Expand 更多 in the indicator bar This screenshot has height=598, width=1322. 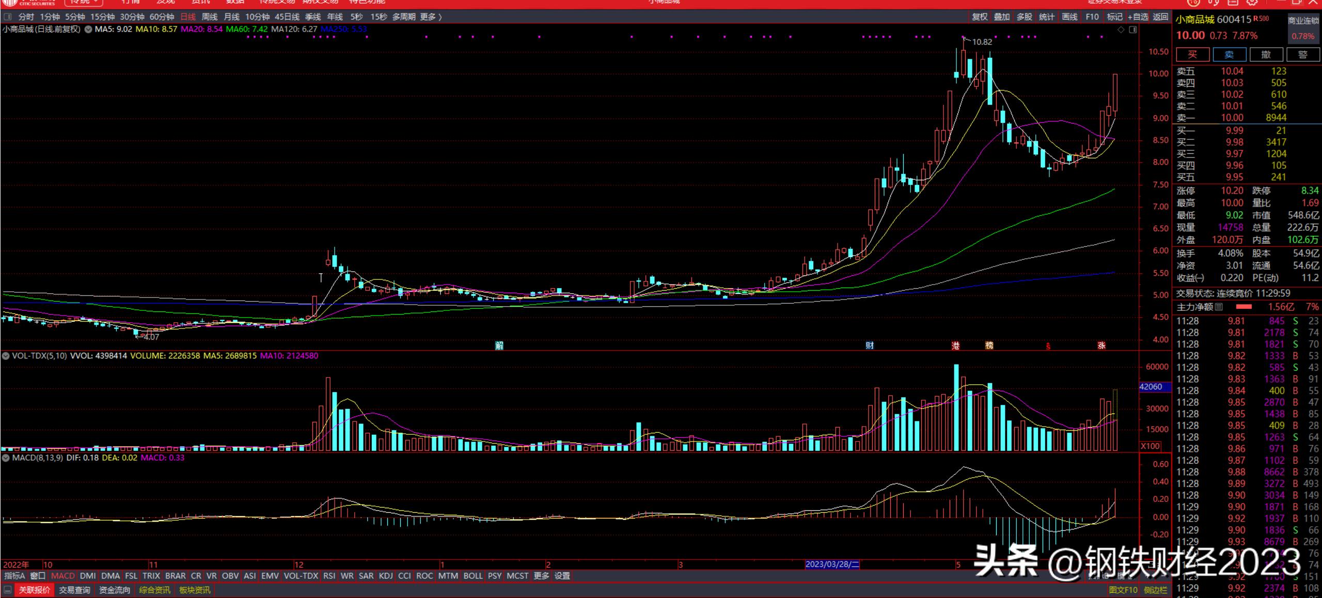(541, 576)
